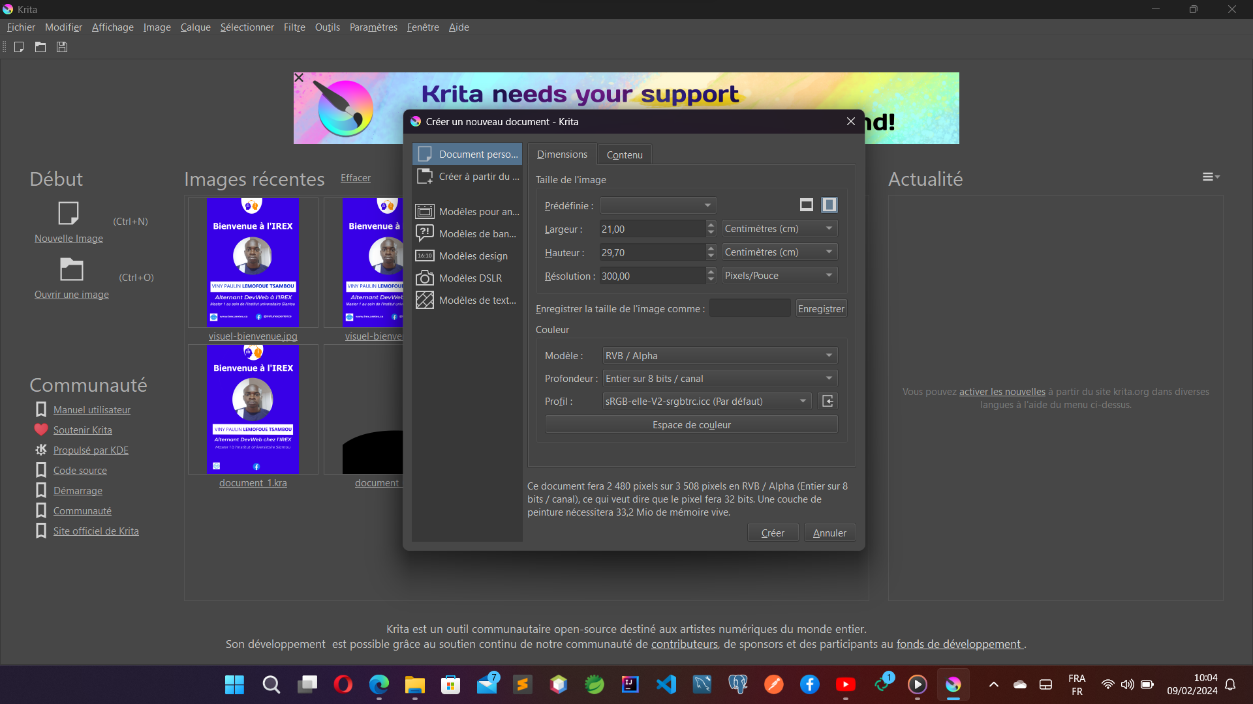The width and height of the screenshot is (1253, 704).
Task: Open Modèles pour animation templates
Action: point(467,211)
